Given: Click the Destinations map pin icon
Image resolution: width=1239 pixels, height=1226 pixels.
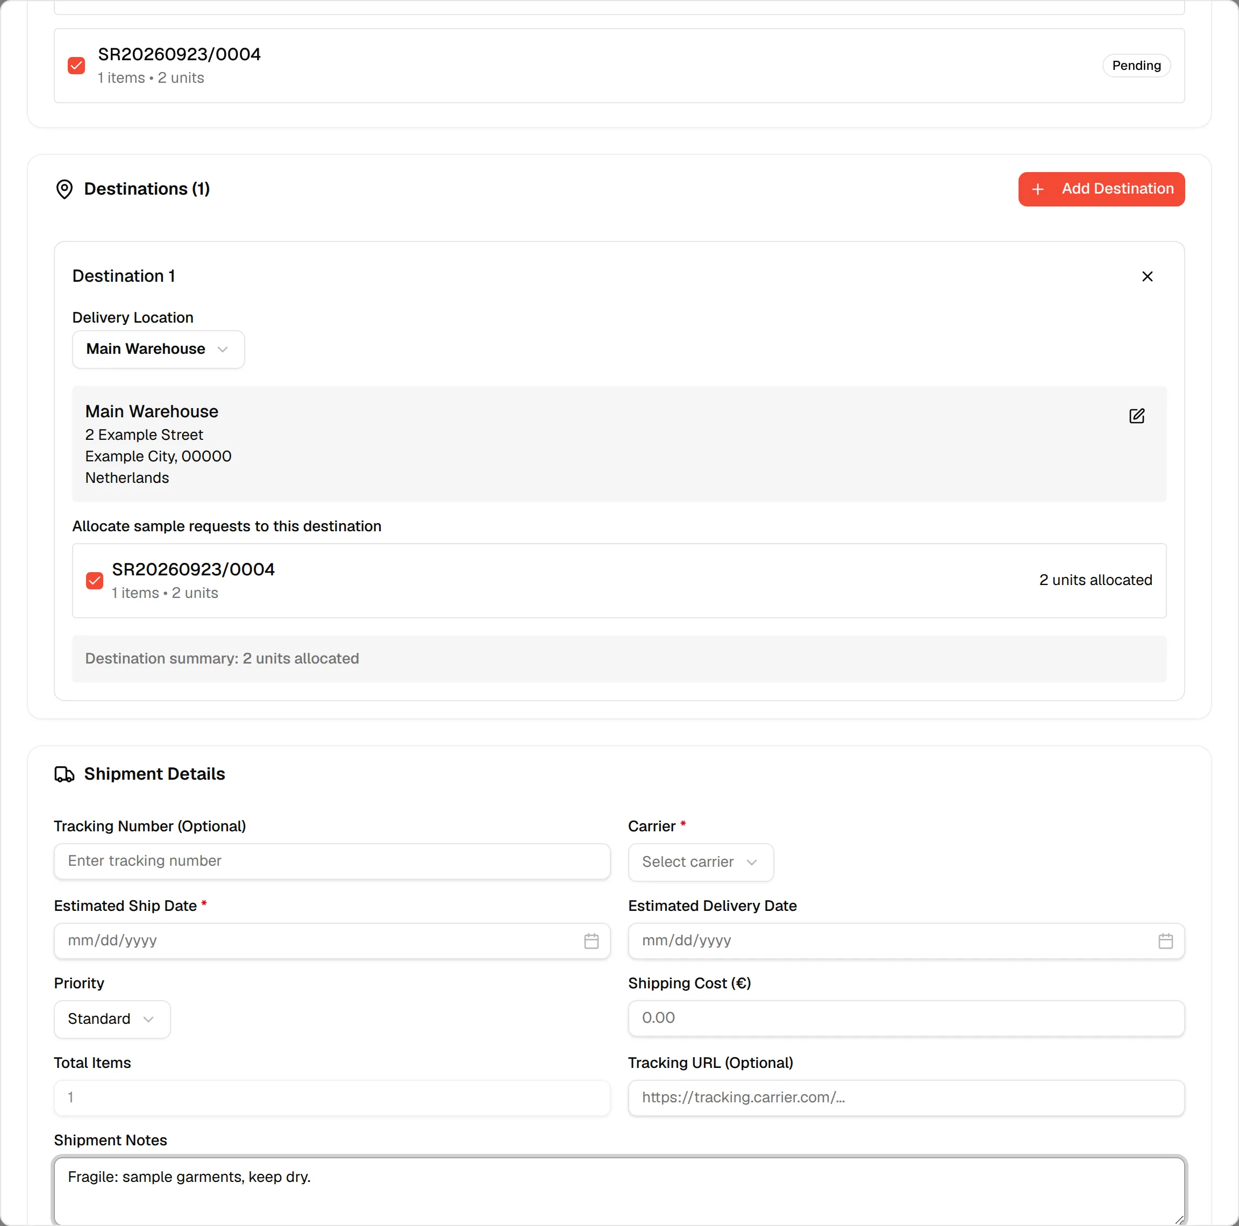Looking at the screenshot, I should [x=64, y=189].
